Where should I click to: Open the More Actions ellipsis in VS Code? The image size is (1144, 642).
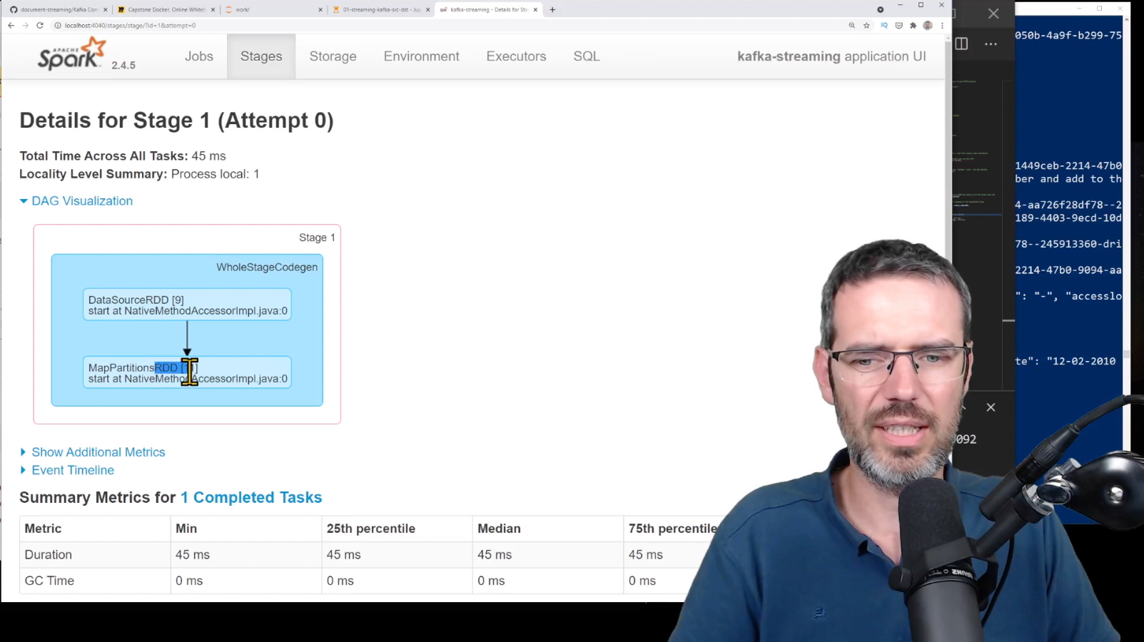click(x=991, y=44)
